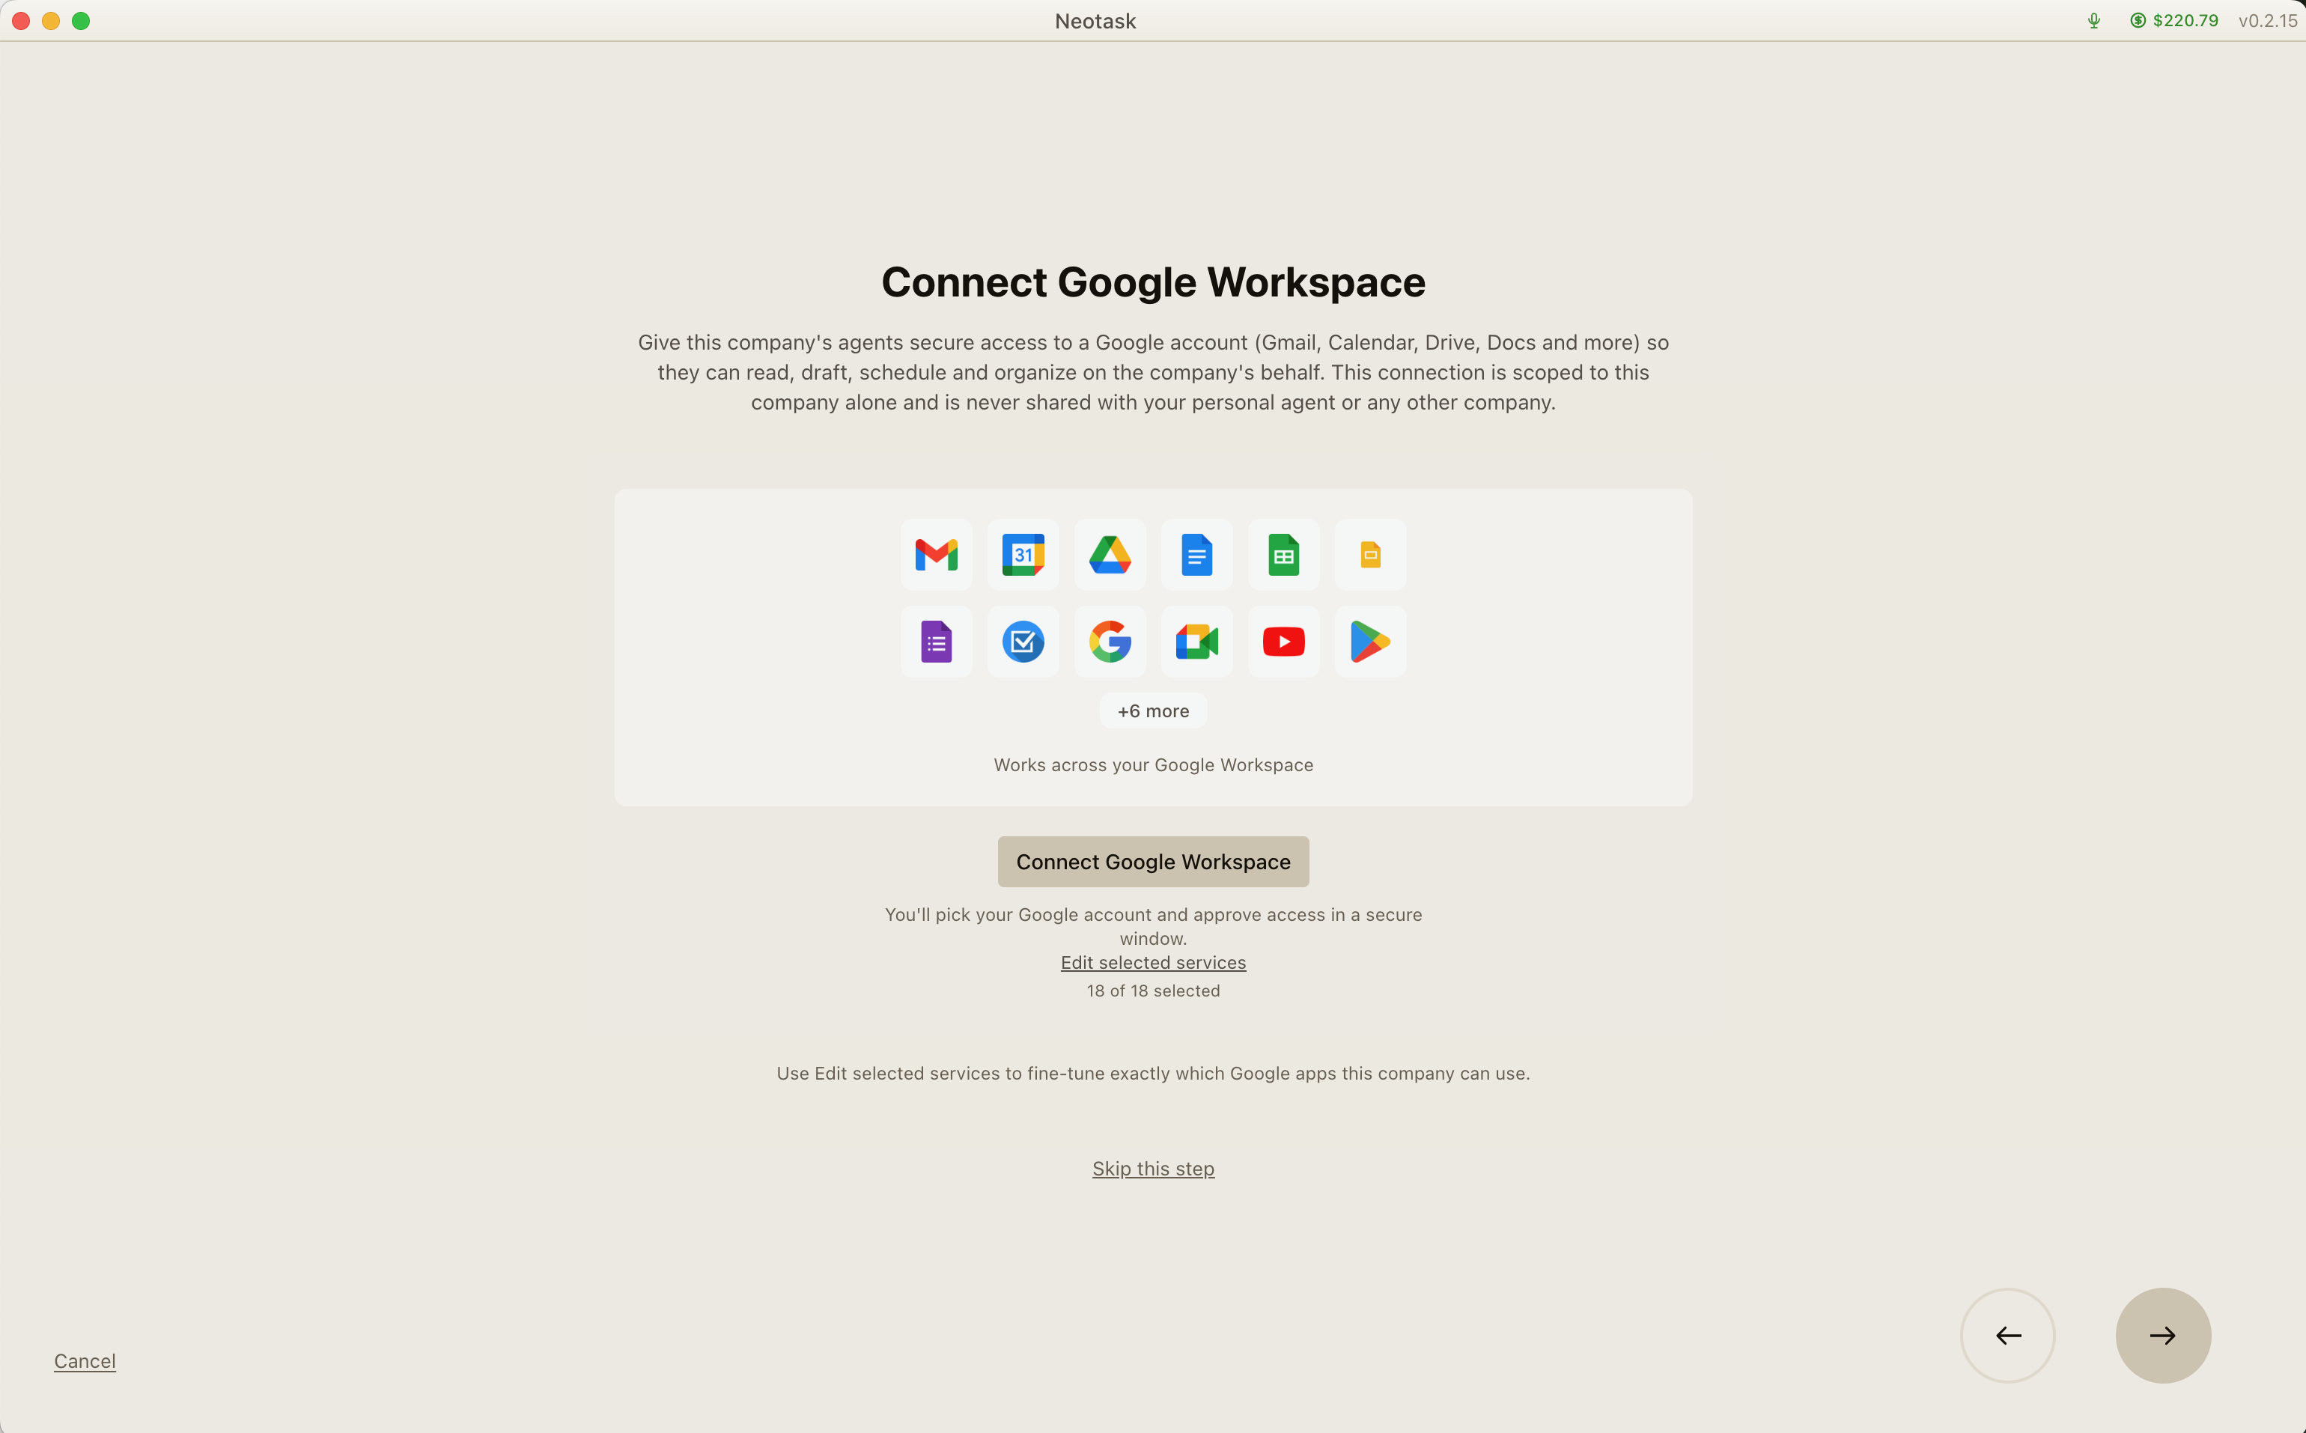Open Edit selected services link
The height and width of the screenshot is (1433, 2306).
tap(1152, 963)
